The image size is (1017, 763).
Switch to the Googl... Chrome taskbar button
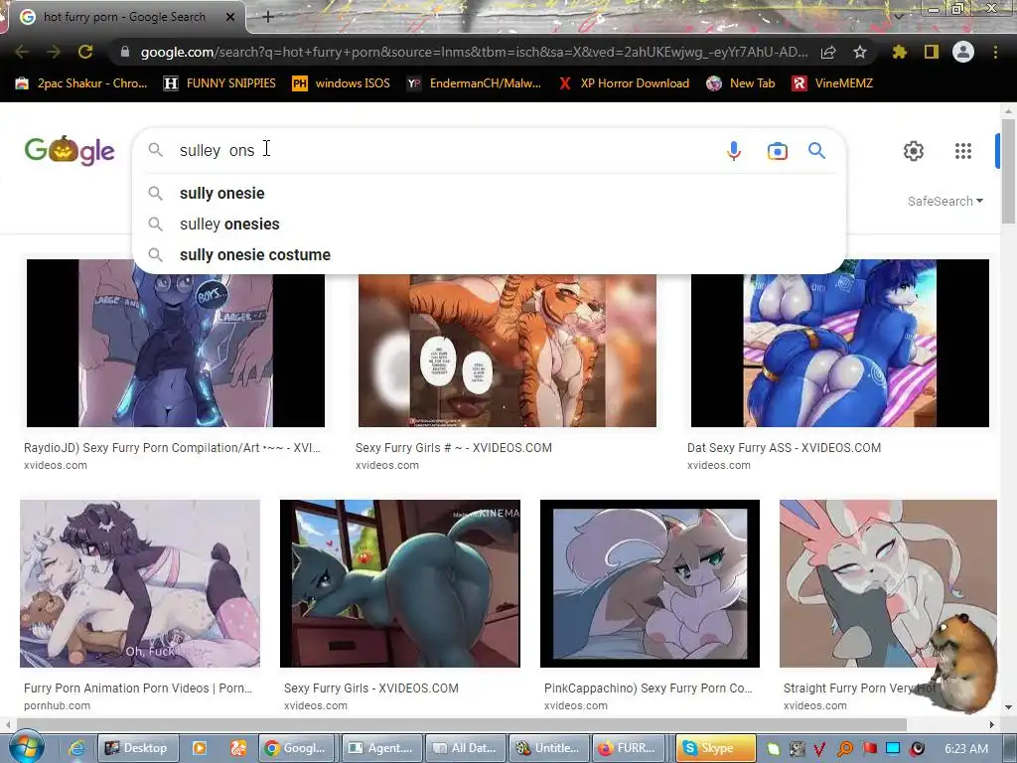click(x=298, y=748)
